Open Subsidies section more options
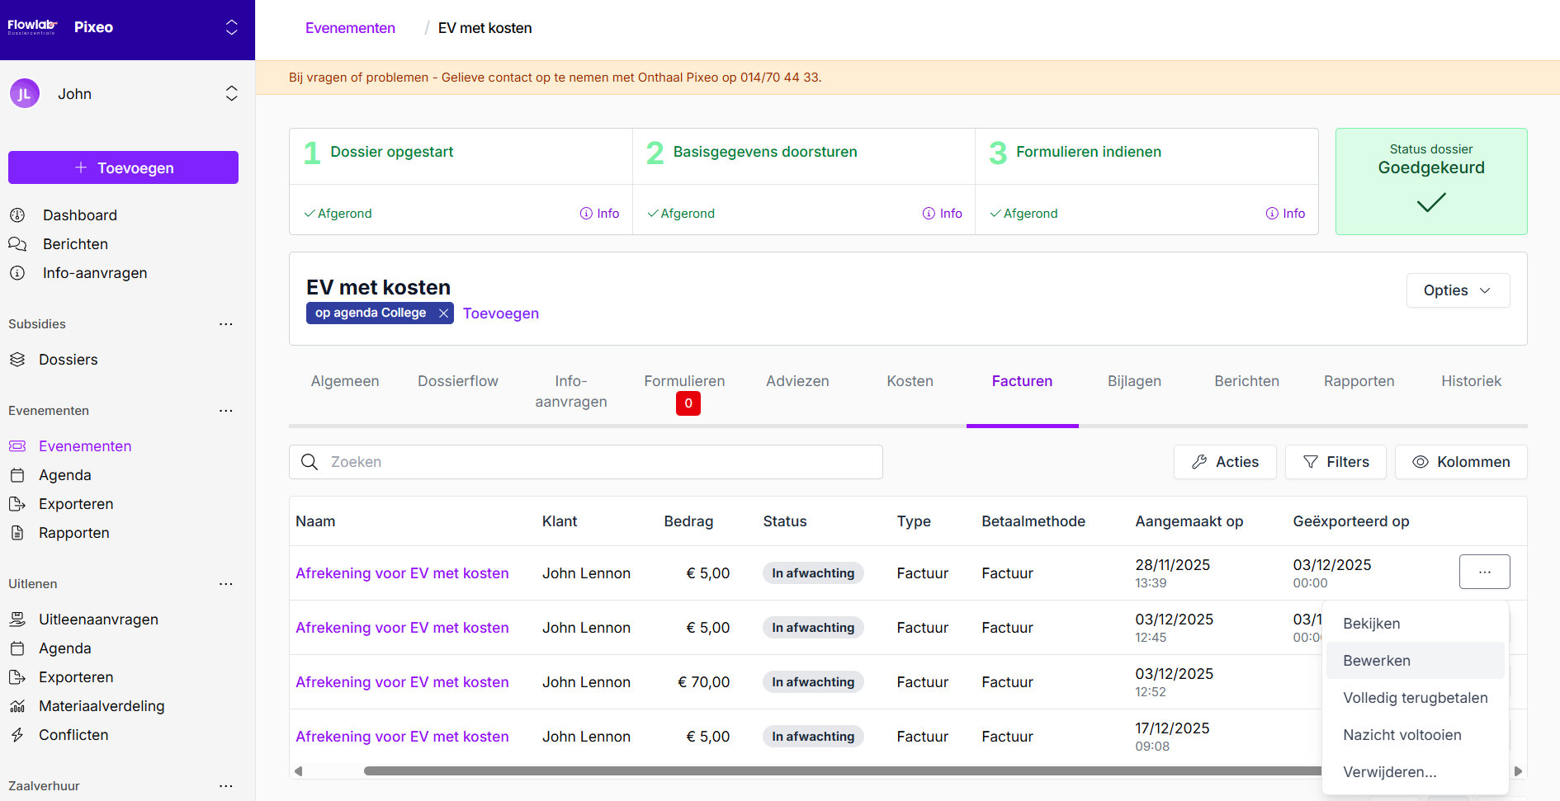Viewport: 1560px width, 801px height. pyautogui.click(x=225, y=324)
